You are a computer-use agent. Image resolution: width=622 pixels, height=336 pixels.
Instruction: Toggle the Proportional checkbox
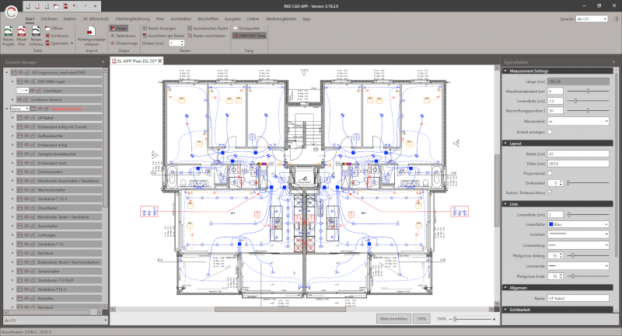click(x=550, y=173)
